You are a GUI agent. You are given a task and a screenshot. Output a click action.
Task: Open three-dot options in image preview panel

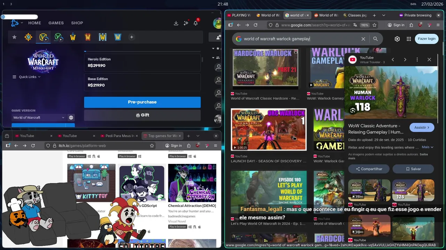417,60
